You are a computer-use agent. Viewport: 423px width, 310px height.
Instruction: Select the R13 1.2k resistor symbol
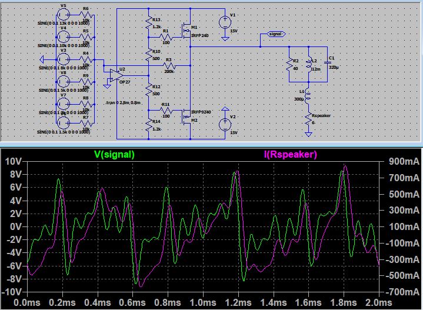click(149, 23)
